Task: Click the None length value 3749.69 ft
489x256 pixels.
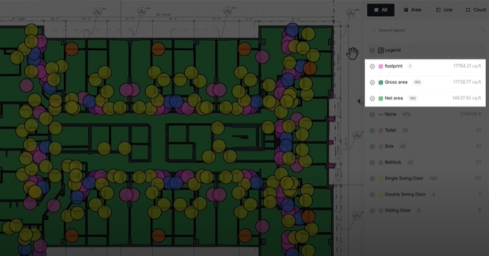Action: (470, 114)
